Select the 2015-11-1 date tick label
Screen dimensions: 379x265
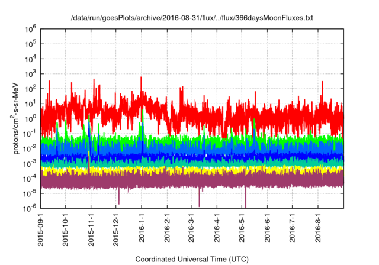pyautogui.click(x=91, y=228)
